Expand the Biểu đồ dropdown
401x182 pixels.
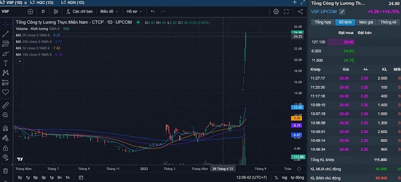pos(109,11)
